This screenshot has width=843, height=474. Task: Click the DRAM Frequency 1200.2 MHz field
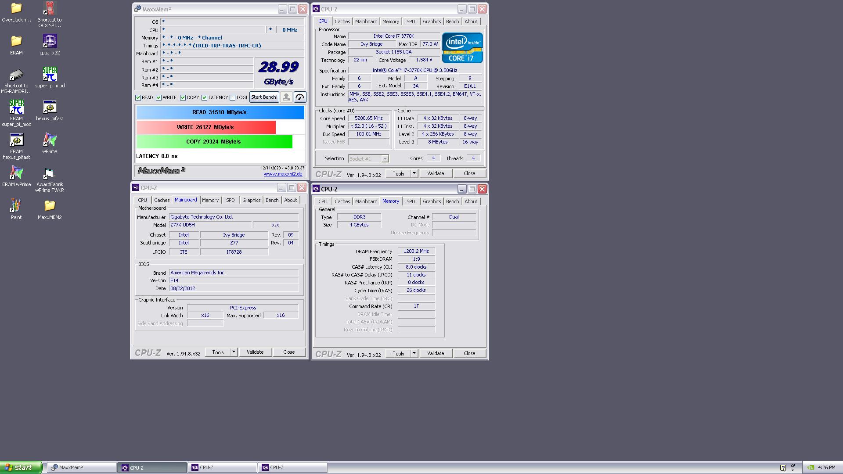click(x=416, y=251)
